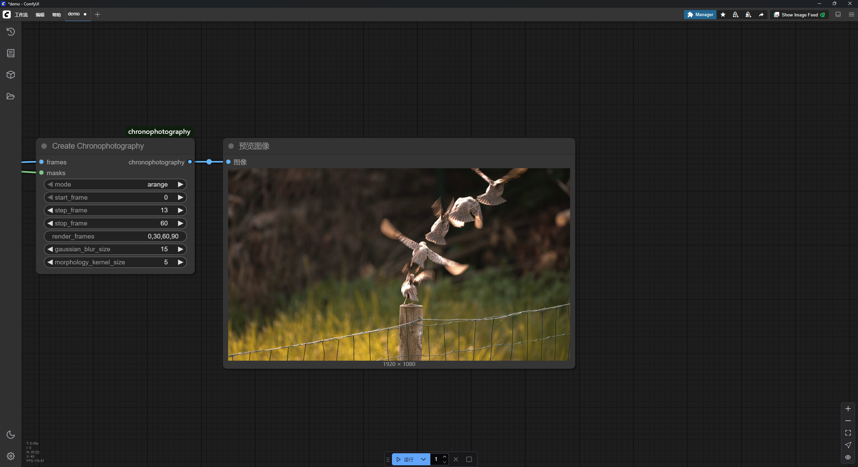858x467 pixels.
Task: Decrease gaussian_blur_size value
Action: [x=50, y=249]
